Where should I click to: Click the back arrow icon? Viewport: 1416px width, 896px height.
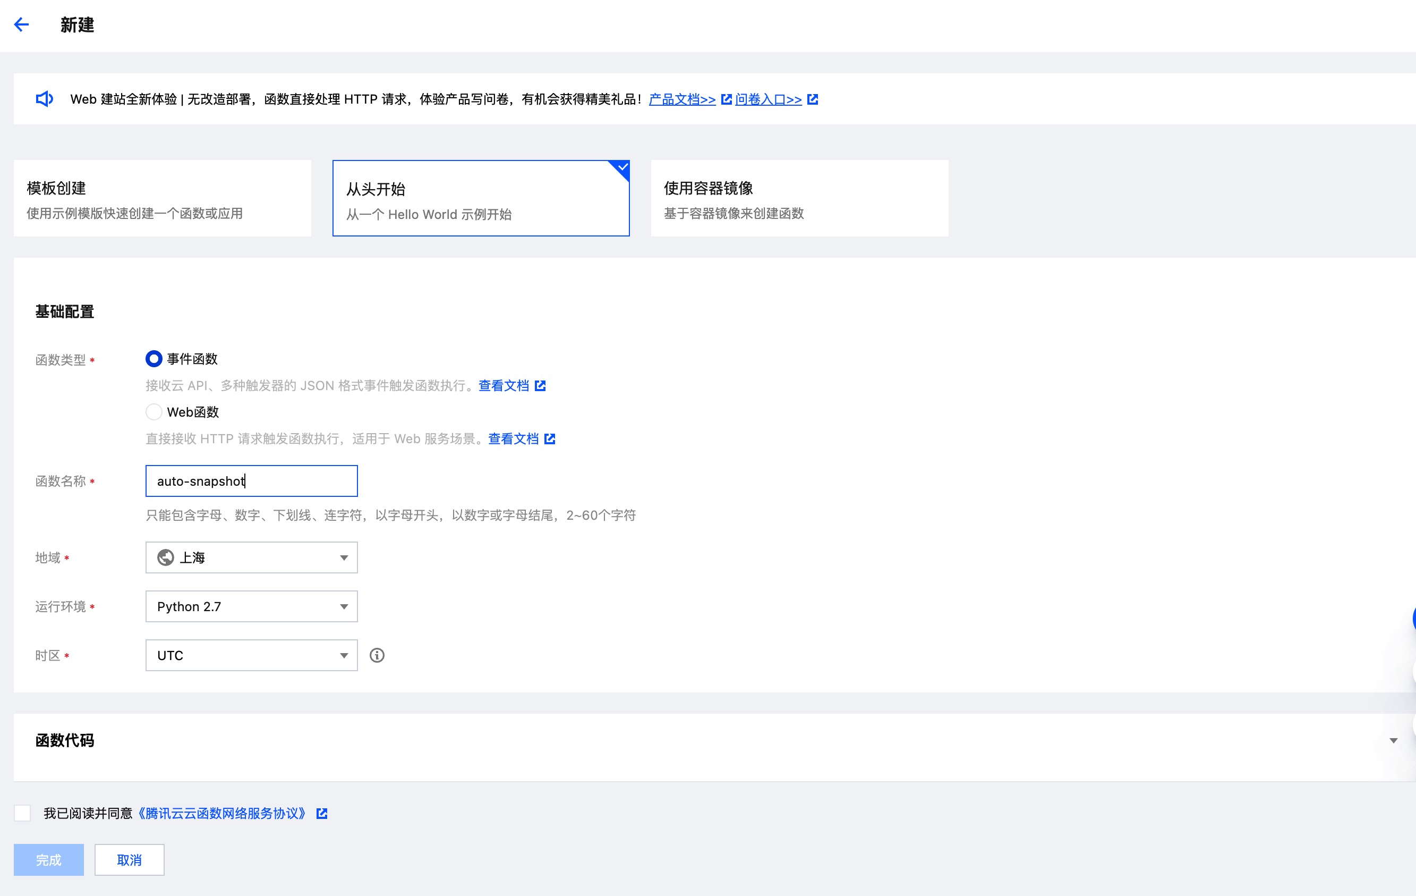click(x=22, y=24)
